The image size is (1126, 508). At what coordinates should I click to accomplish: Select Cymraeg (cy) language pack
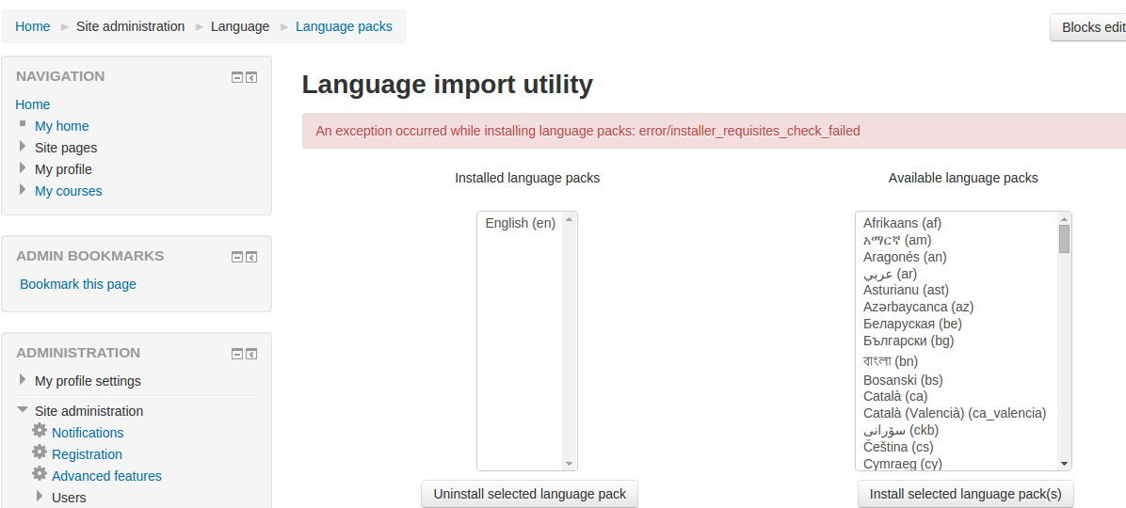pyautogui.click(x=902, y=464)
